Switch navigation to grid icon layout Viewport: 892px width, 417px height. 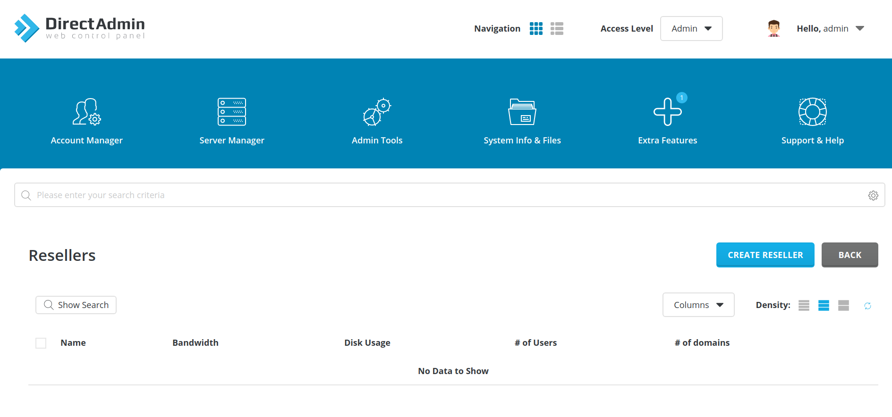pyautogui.click(x=536, y=29)
